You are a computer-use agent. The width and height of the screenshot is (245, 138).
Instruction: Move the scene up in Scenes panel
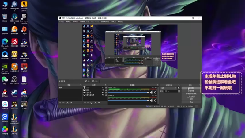point(67,103)
